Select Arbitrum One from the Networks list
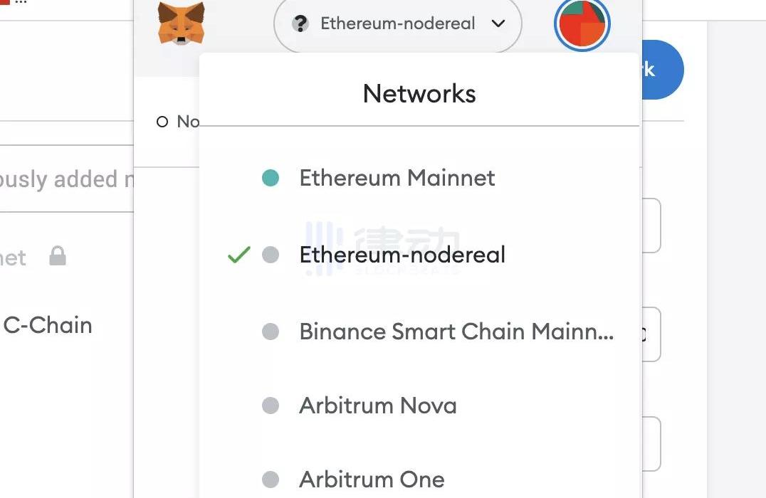Screen dimensions: 766x498 point(372,480)
